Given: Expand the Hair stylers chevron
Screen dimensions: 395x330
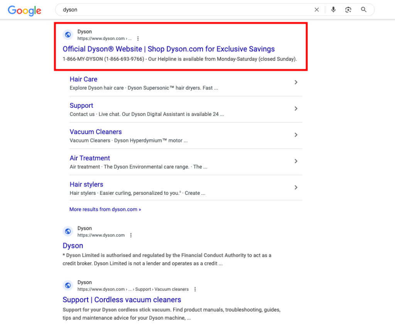Looking at the screenshot, I should pos(296,188).
